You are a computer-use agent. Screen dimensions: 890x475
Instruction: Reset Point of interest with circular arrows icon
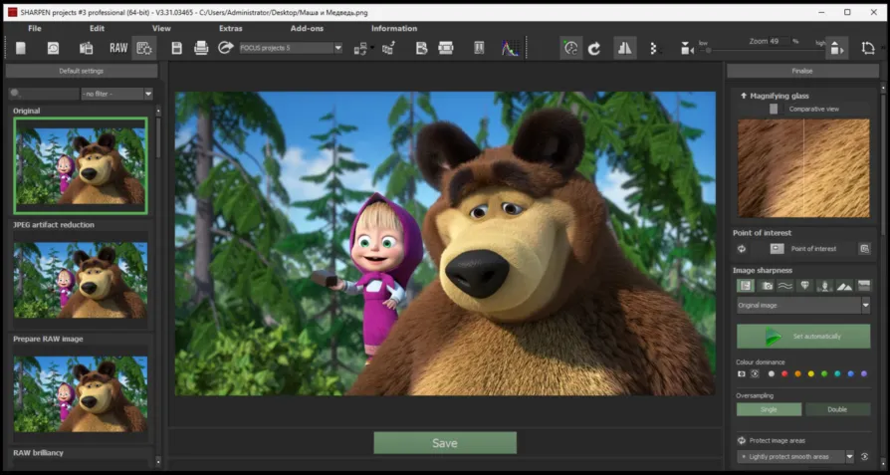tap(742, 249)
